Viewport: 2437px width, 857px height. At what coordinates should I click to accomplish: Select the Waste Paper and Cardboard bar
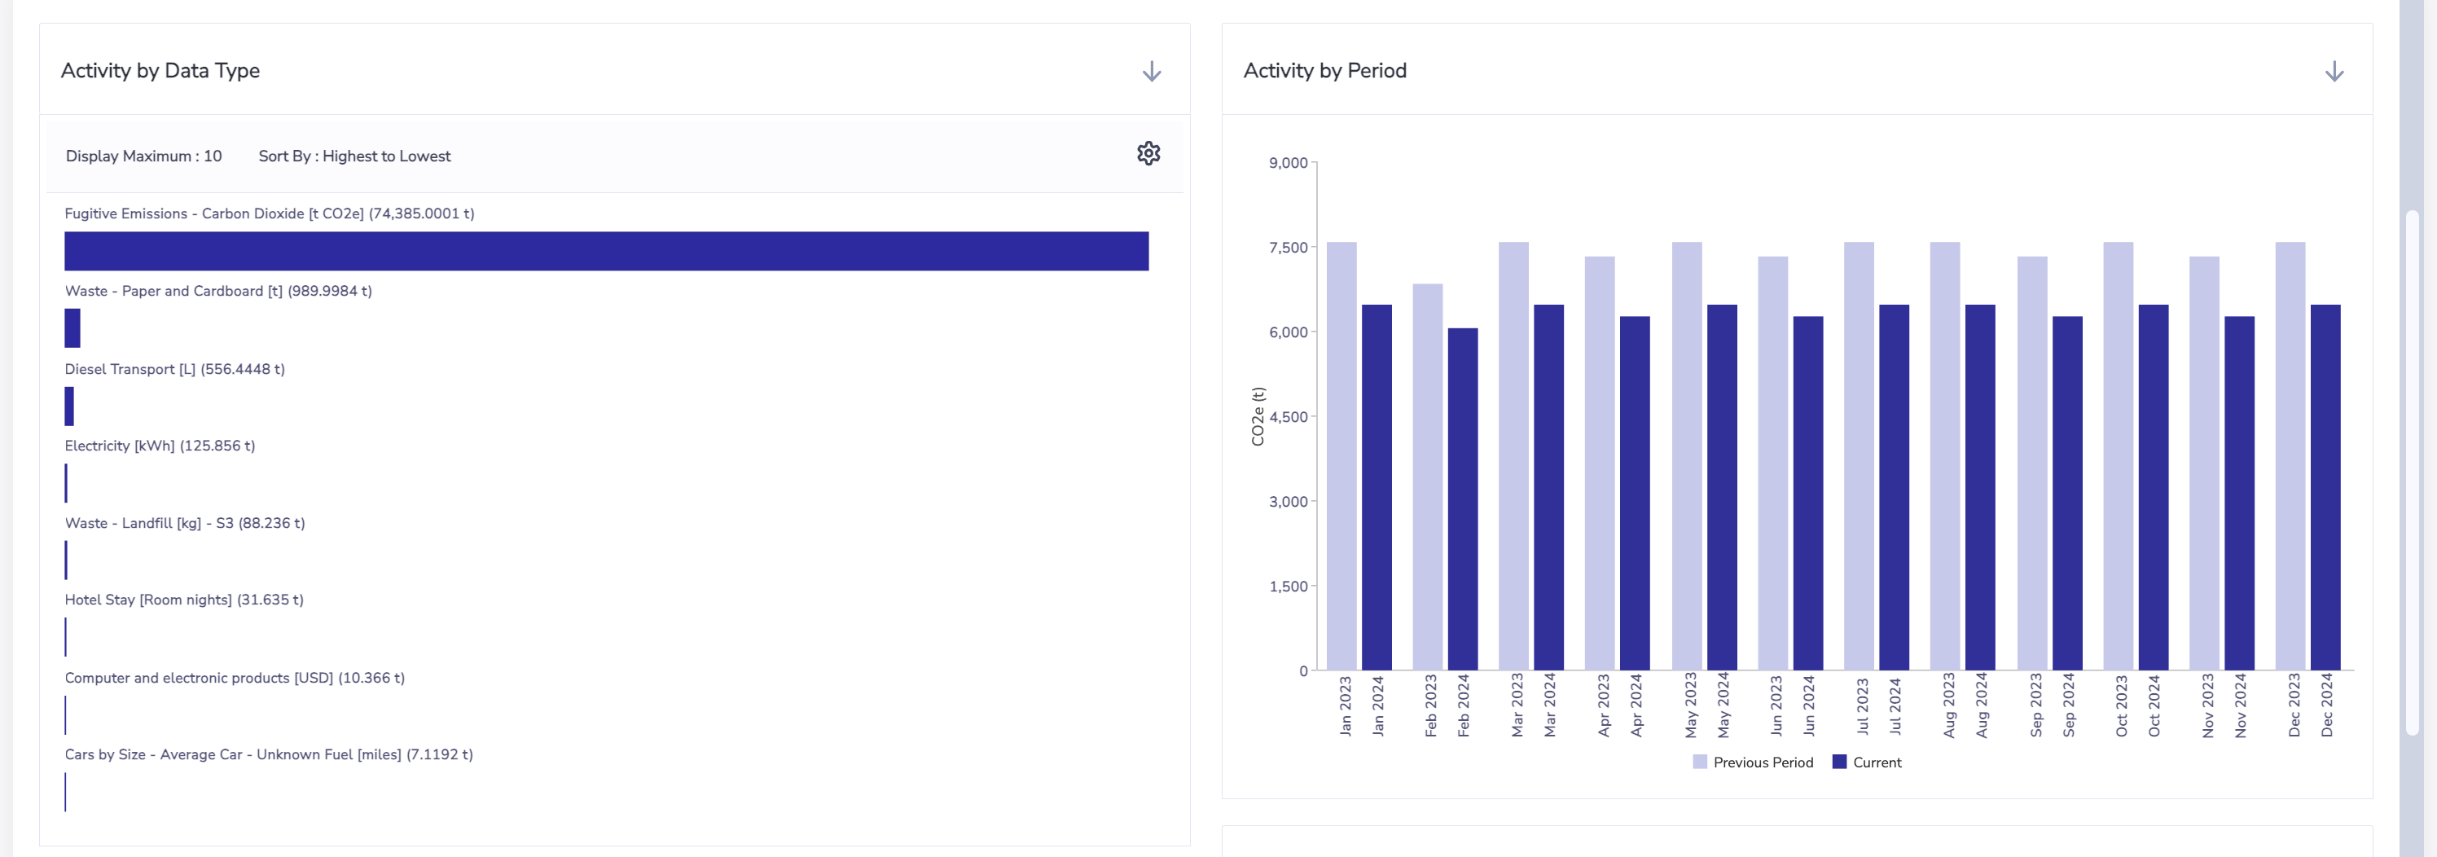(72, 328)
